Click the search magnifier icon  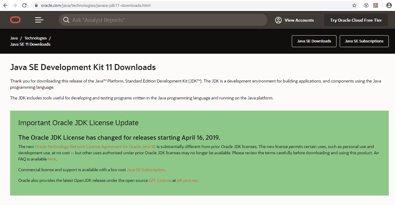66,20
